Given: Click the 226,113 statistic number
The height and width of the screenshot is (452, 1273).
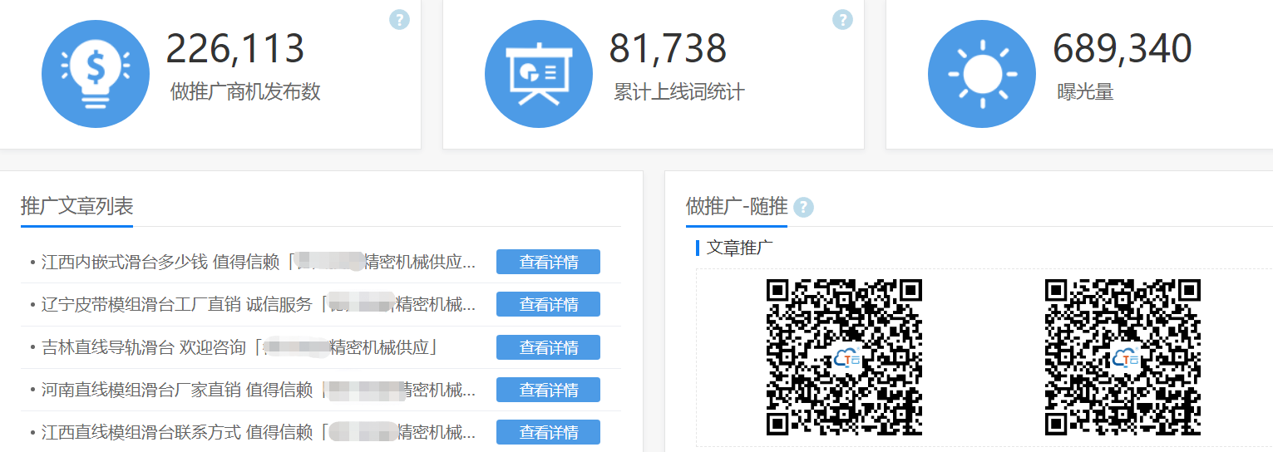Looking at the screenshot, I should pyautogui.click(x=235, y=49).
